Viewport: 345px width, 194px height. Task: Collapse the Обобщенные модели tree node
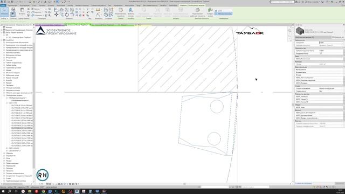[4, 95]
